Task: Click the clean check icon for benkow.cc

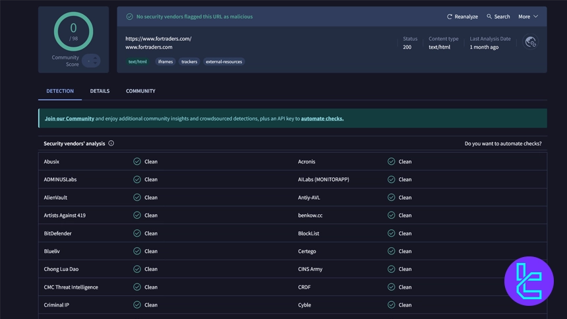Action: coord(391,216)
